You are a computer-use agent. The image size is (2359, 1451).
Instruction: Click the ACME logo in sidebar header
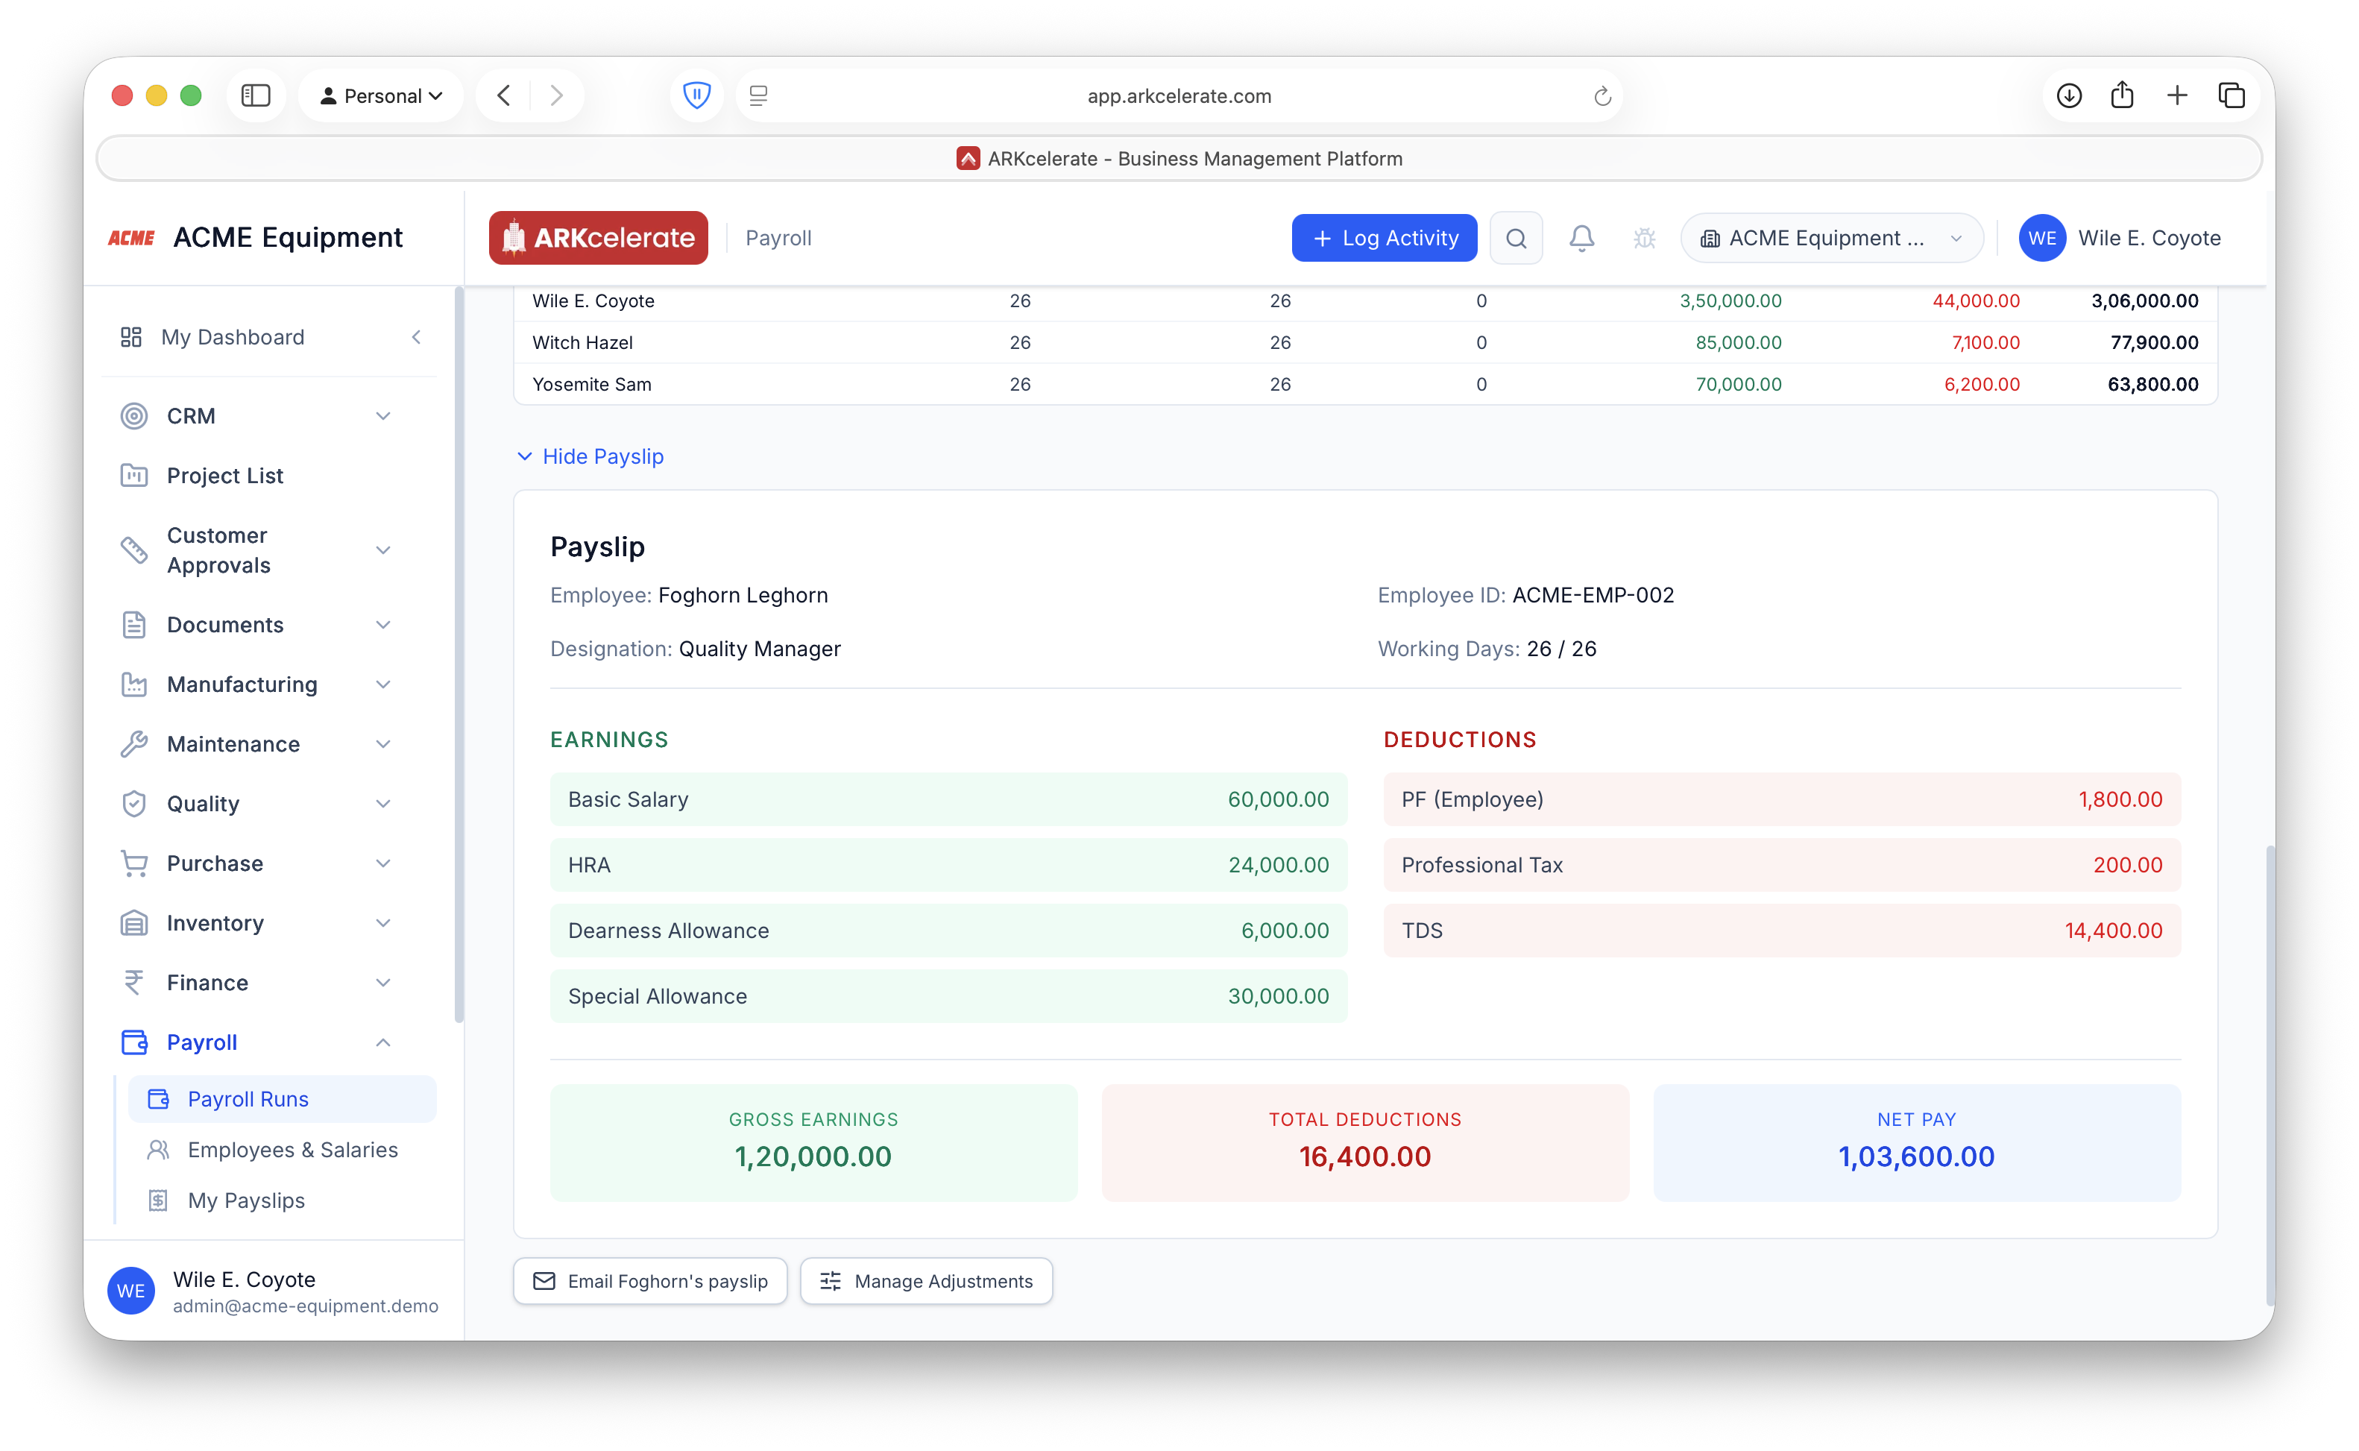click(x=131, y=238)
